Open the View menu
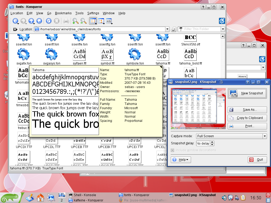 point(39,13)
